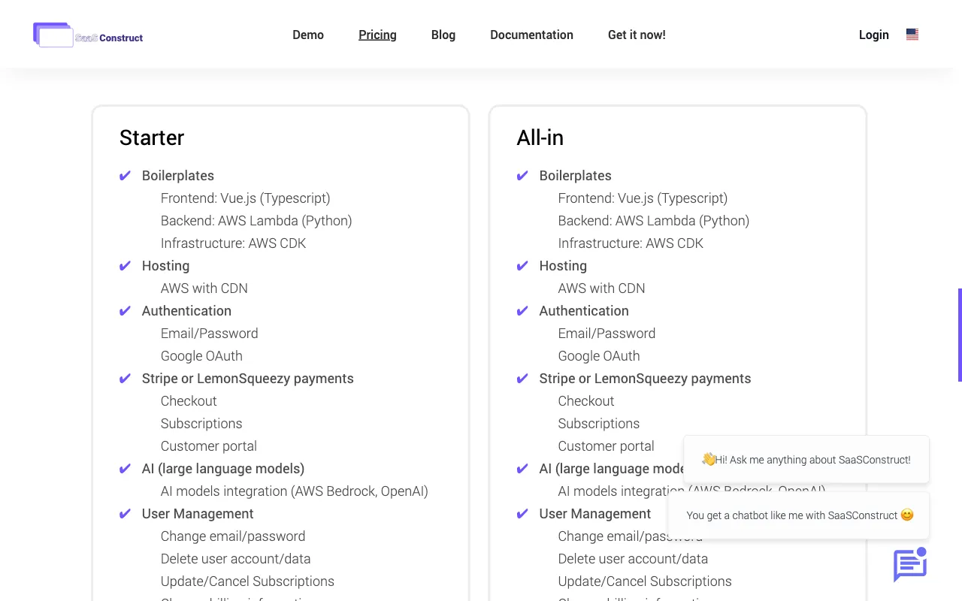Click Starter 'Delete user account/data' text

(235, 559)
